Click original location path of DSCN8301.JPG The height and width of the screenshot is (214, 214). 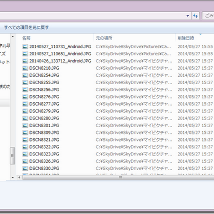[x=134, y=125]
